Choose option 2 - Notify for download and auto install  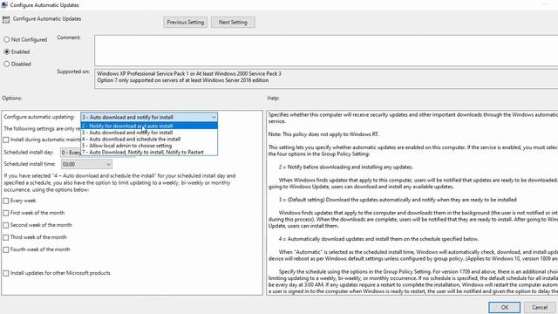click(x=149, y=126)
